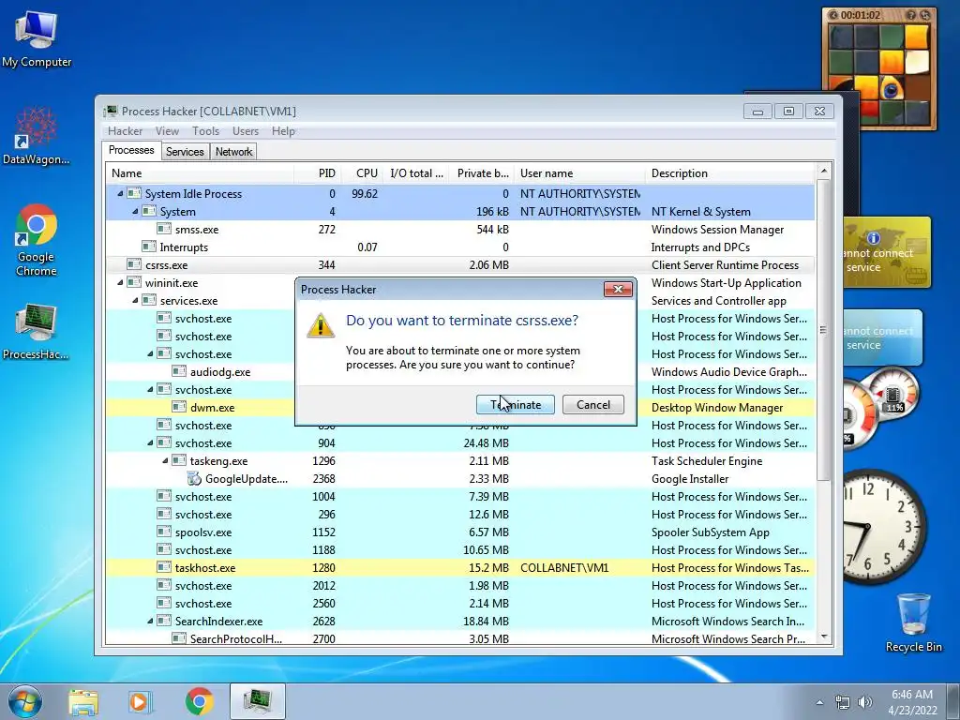Click the GoogleUpdate process icon
Screen dimensions: 960x720
tap(194, 479)
